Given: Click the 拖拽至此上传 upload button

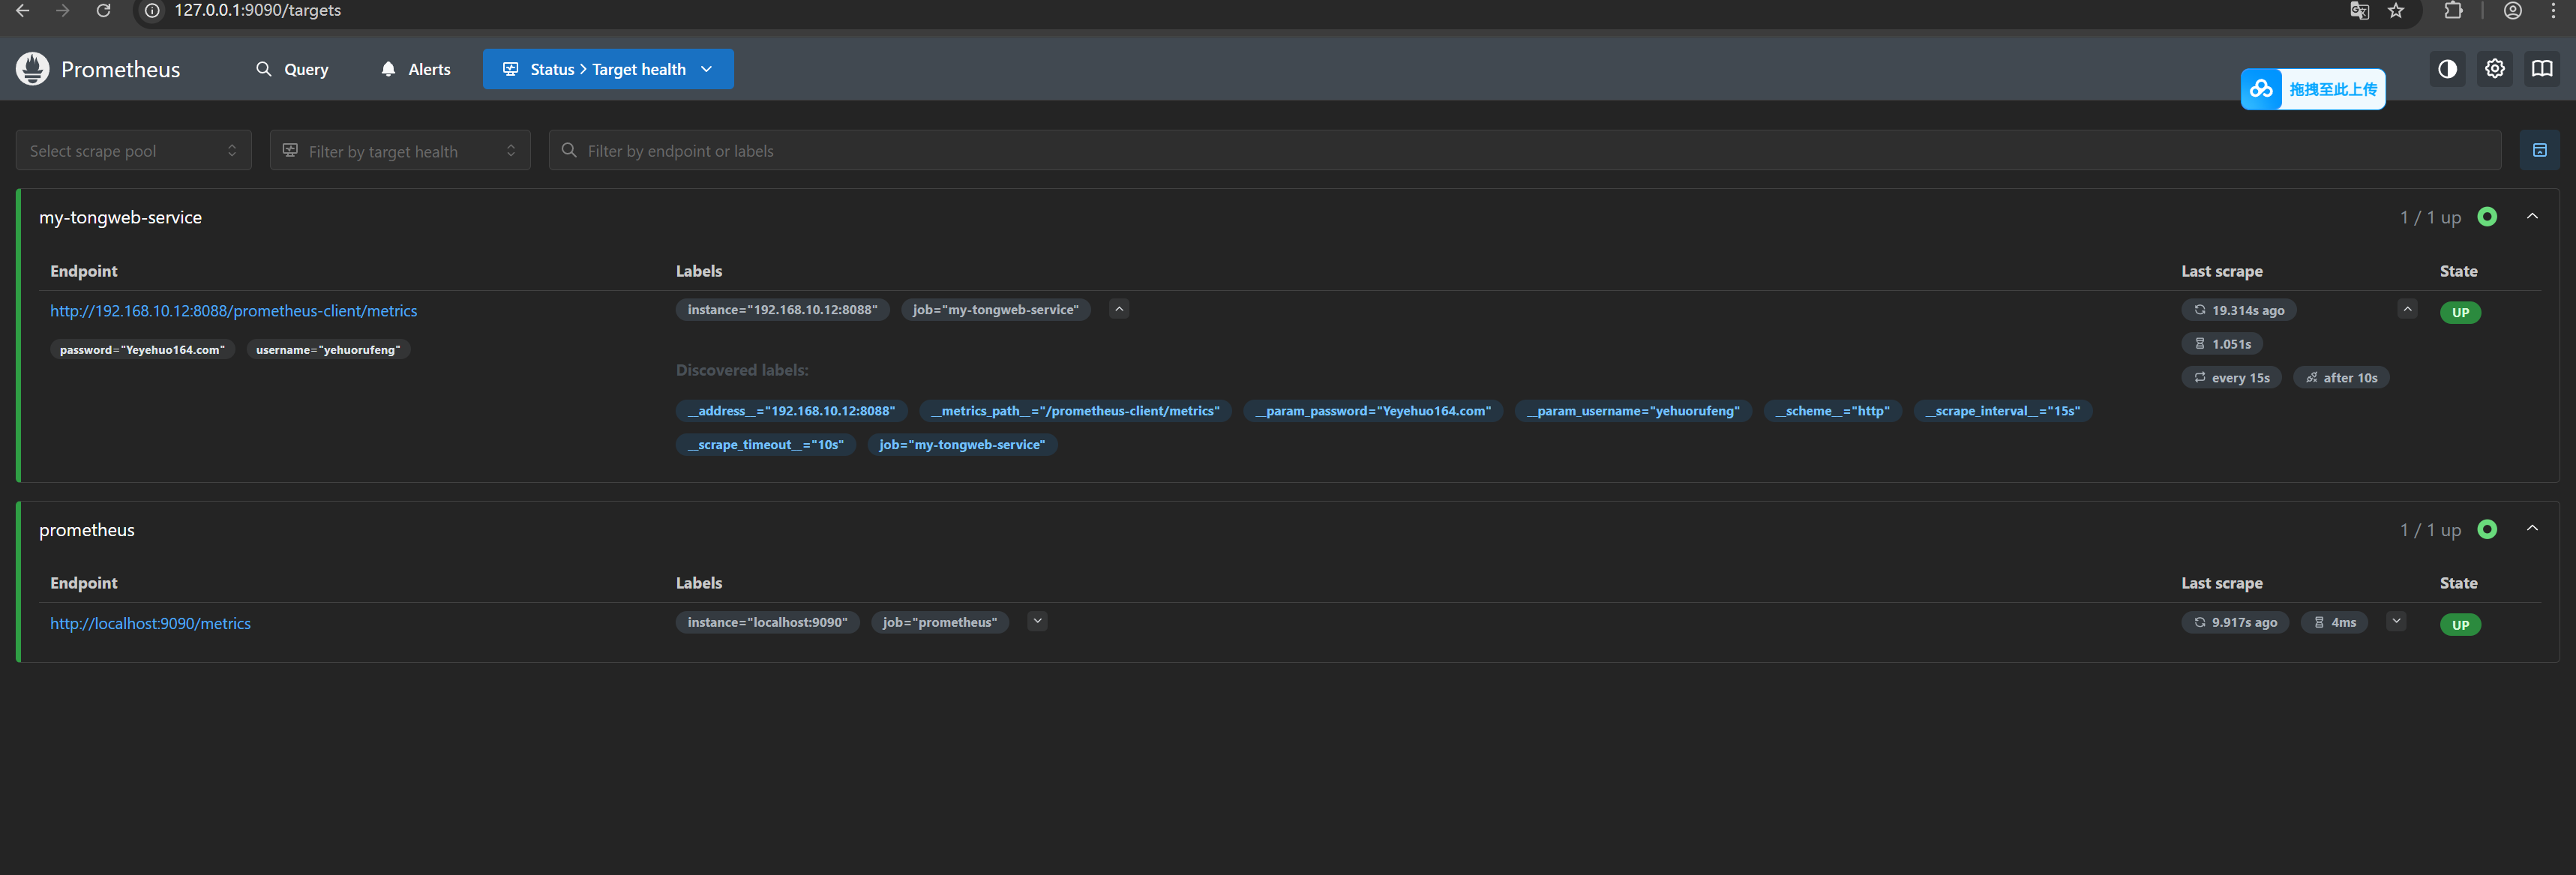Looking at the screenshot, I should tap(2313, 89).
